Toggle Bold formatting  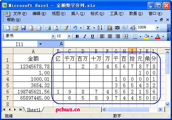coord(77,36)
